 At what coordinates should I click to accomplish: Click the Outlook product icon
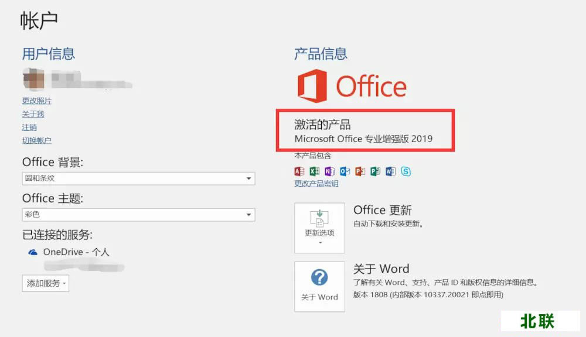(x=345, y=171)
